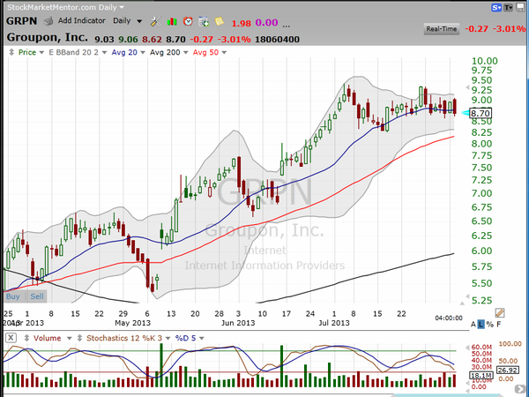Click the cyan current price pointer at 8.70
This screenshot has width=529, height=397.
[466, 113]
